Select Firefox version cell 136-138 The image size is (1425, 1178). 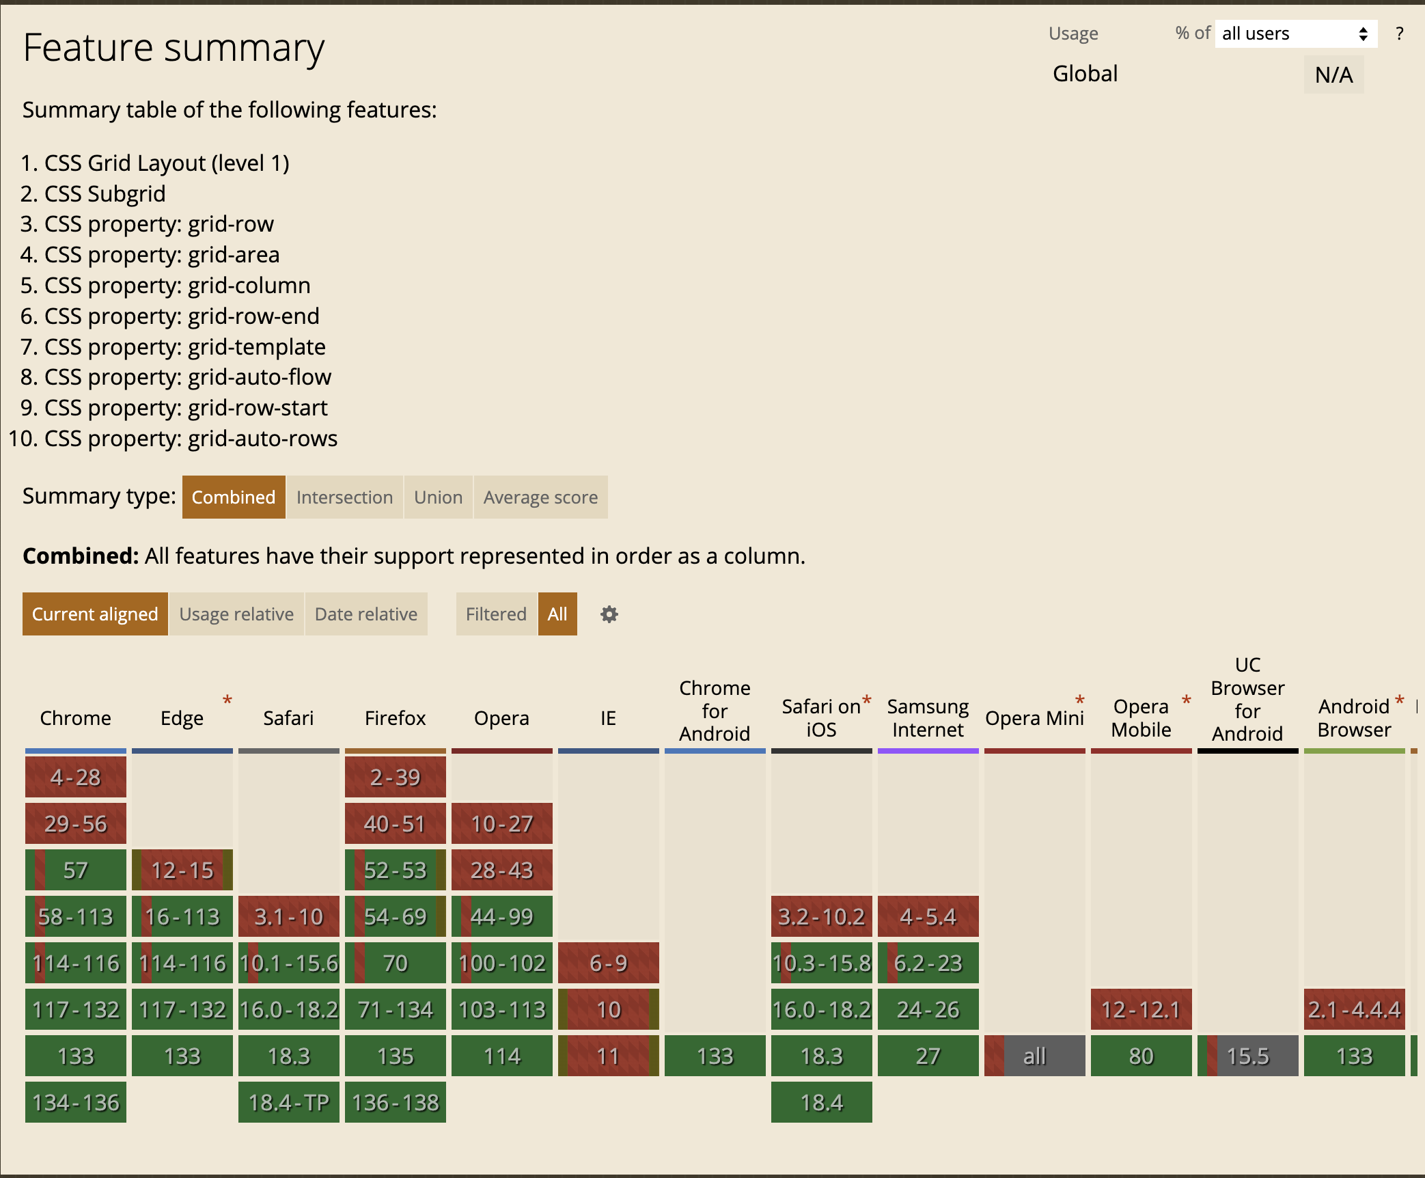[x=396, y=1102]
